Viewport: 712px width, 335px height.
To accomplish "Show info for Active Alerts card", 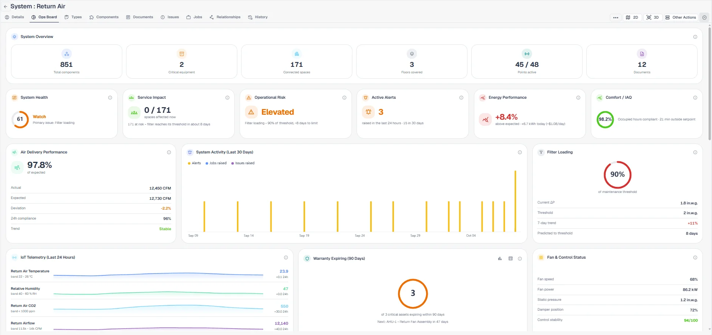I will pos(461,98).
